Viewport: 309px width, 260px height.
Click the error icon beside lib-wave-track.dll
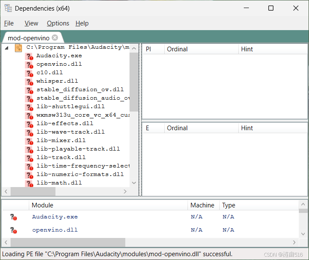click(29, 133)
